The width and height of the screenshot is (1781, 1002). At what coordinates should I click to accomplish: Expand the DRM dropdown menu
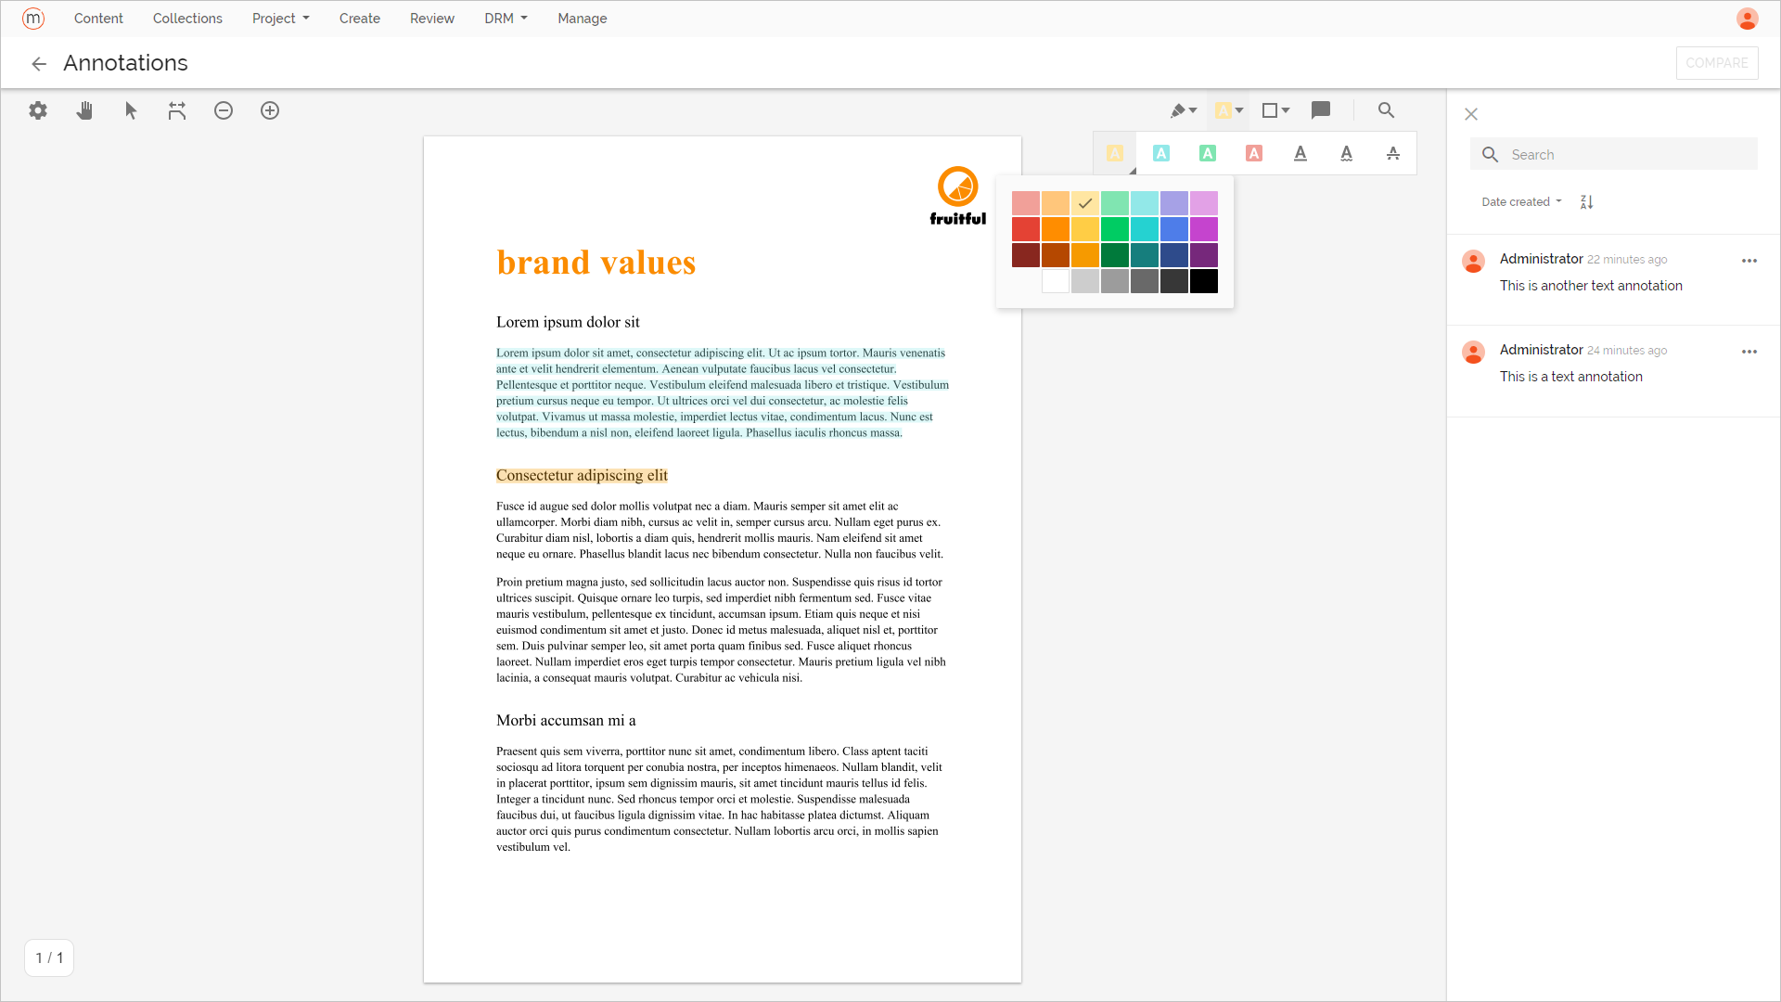[506, 19]
